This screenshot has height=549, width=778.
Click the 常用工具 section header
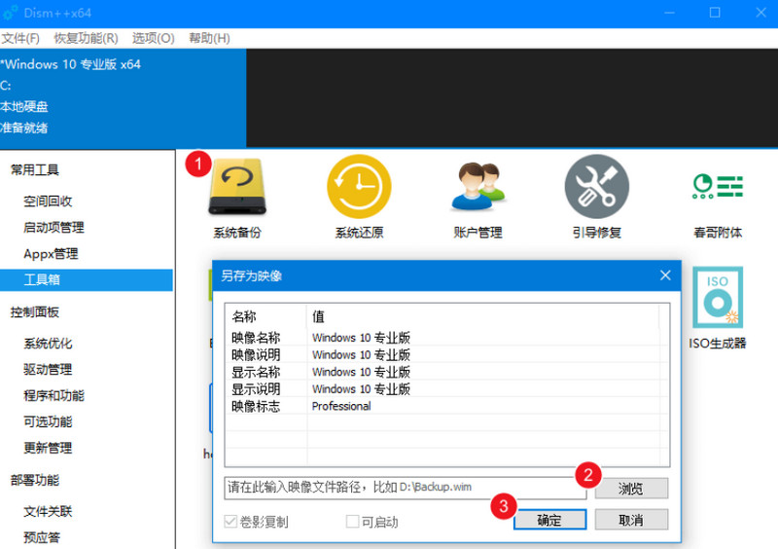[x=35, y=170]
